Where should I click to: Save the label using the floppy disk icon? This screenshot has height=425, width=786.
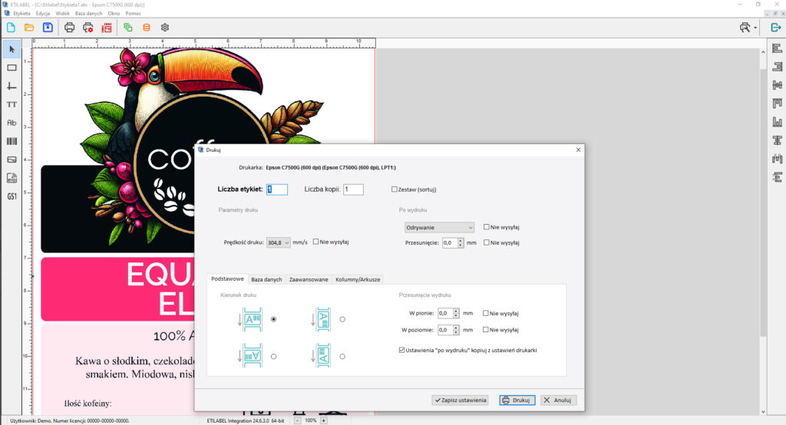pos(48,28)
